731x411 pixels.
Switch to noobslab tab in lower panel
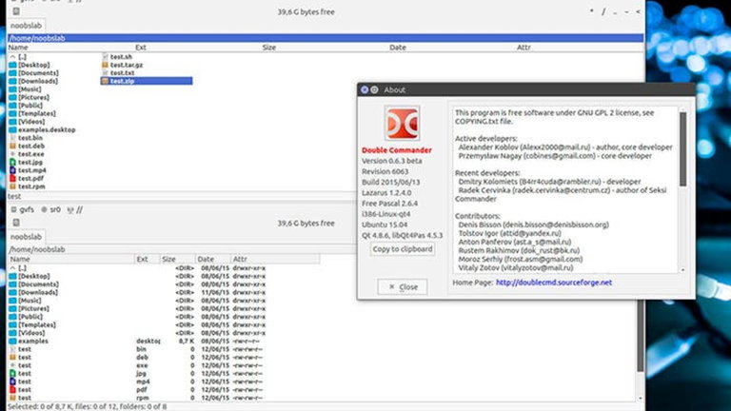click(27, 237)
